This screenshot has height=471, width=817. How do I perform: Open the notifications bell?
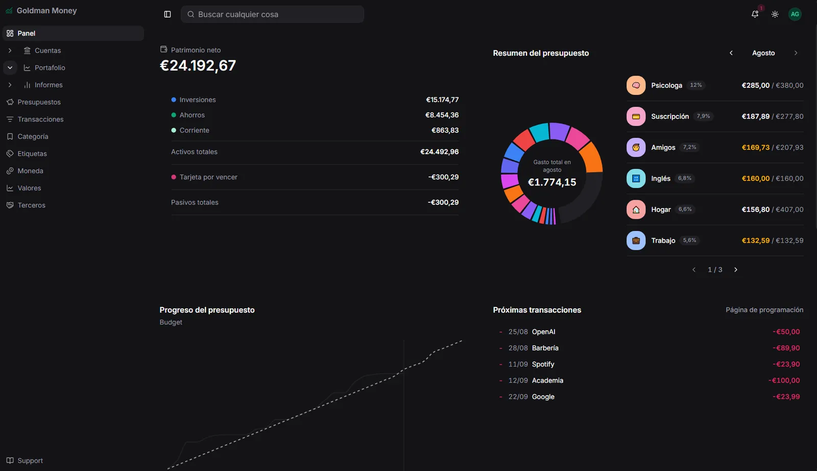pos(755,14)
